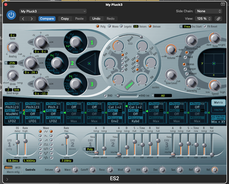This screenshot has width=229, height=184.
Task: Open the Side Chain None dropdown
Action: (x=208, y=11)
